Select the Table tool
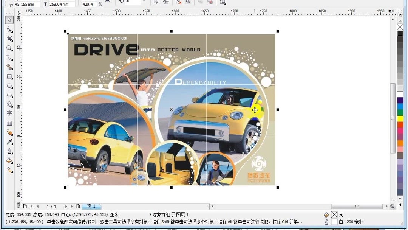Viewport: 408px width, 230px height. point(9,123)
